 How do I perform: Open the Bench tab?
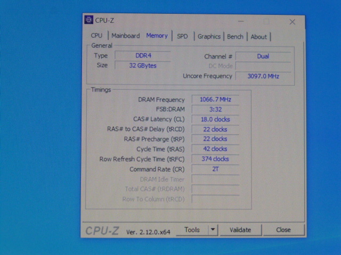(x=235, y=37)
